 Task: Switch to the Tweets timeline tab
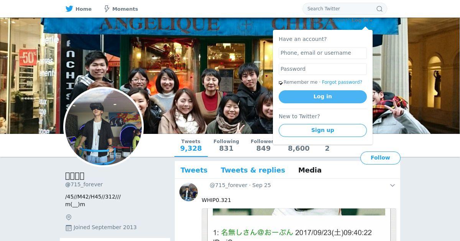[194, 170]
